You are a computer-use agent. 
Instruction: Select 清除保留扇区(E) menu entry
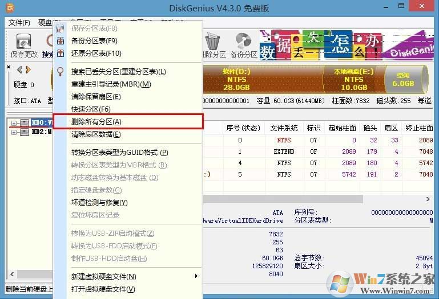96,97
